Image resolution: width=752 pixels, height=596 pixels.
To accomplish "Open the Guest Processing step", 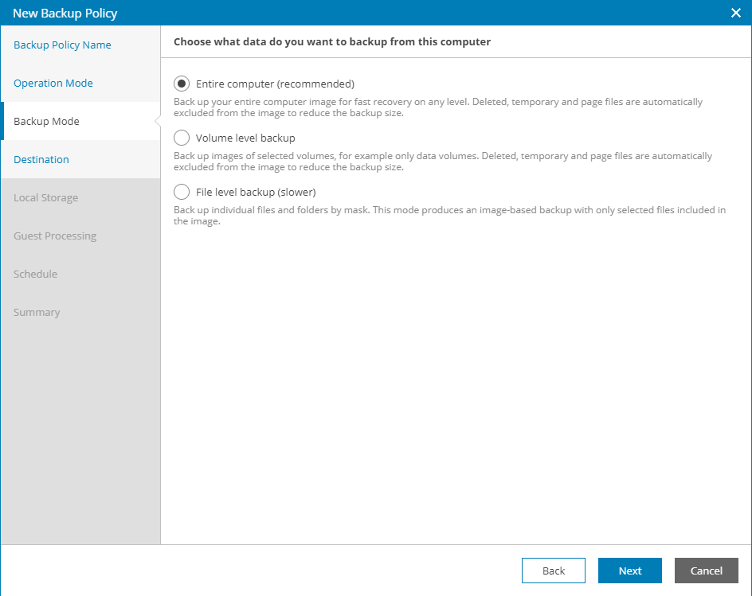I will pyautogui.click(x=55, y=236).
